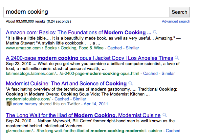Focus the search input with 'modern cooking'
Viewport: 198px width, 140px height.
87,12
